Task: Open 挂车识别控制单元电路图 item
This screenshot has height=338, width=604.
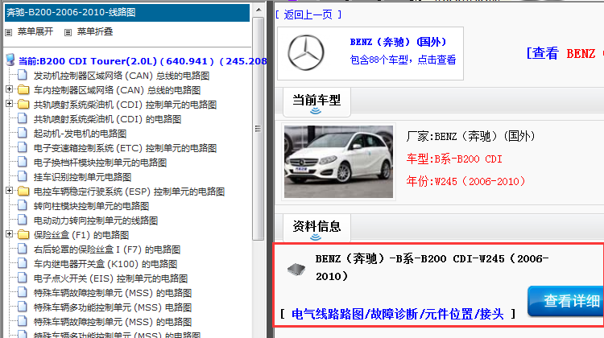Action: [x=82, y=177]
